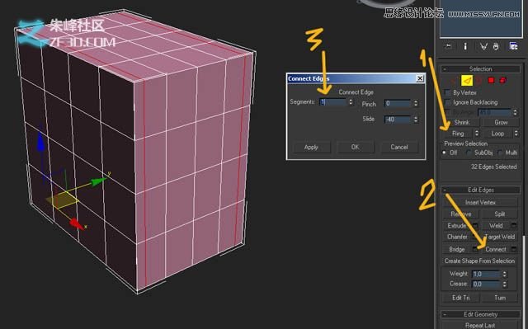Adjust the Crease spinner

click(x=504, y=284)
